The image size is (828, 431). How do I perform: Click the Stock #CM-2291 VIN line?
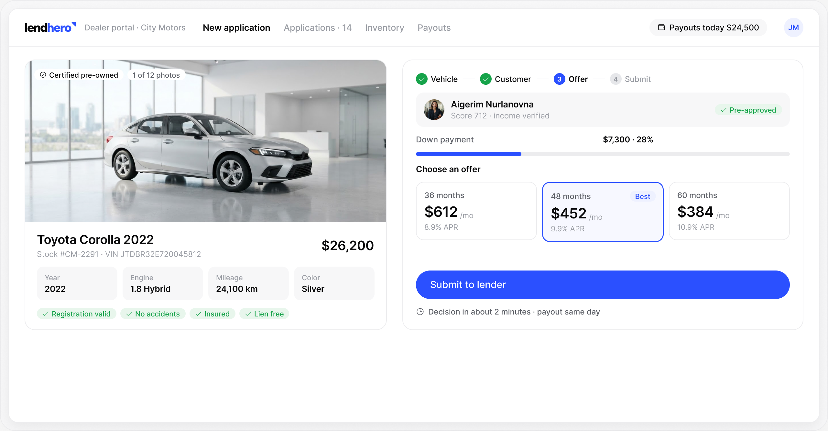pos(119,254)
